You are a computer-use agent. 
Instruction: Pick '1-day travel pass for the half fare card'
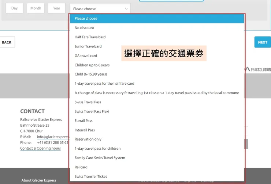(x=157, y=84)
